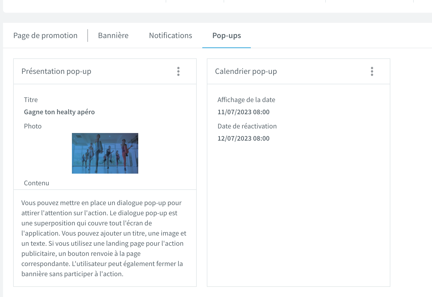Image resolution: width=432 pixels, height=297 pixels.
Task: Click the title Gagne ton healty apéro
Action: [x=59, y=112]
